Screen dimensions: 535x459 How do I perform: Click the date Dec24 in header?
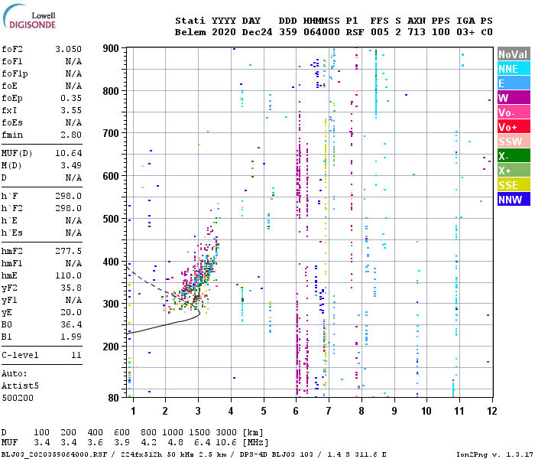coord(257,32)
